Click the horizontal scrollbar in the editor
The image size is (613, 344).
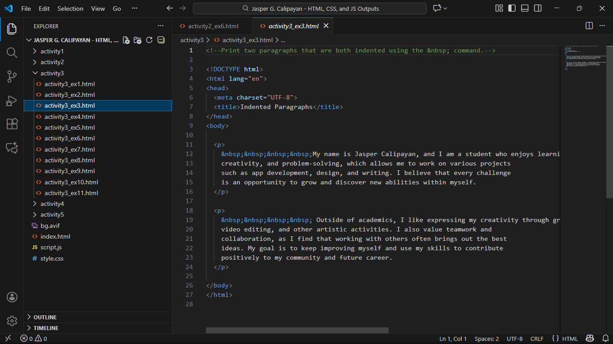click(x=297, y=330)
